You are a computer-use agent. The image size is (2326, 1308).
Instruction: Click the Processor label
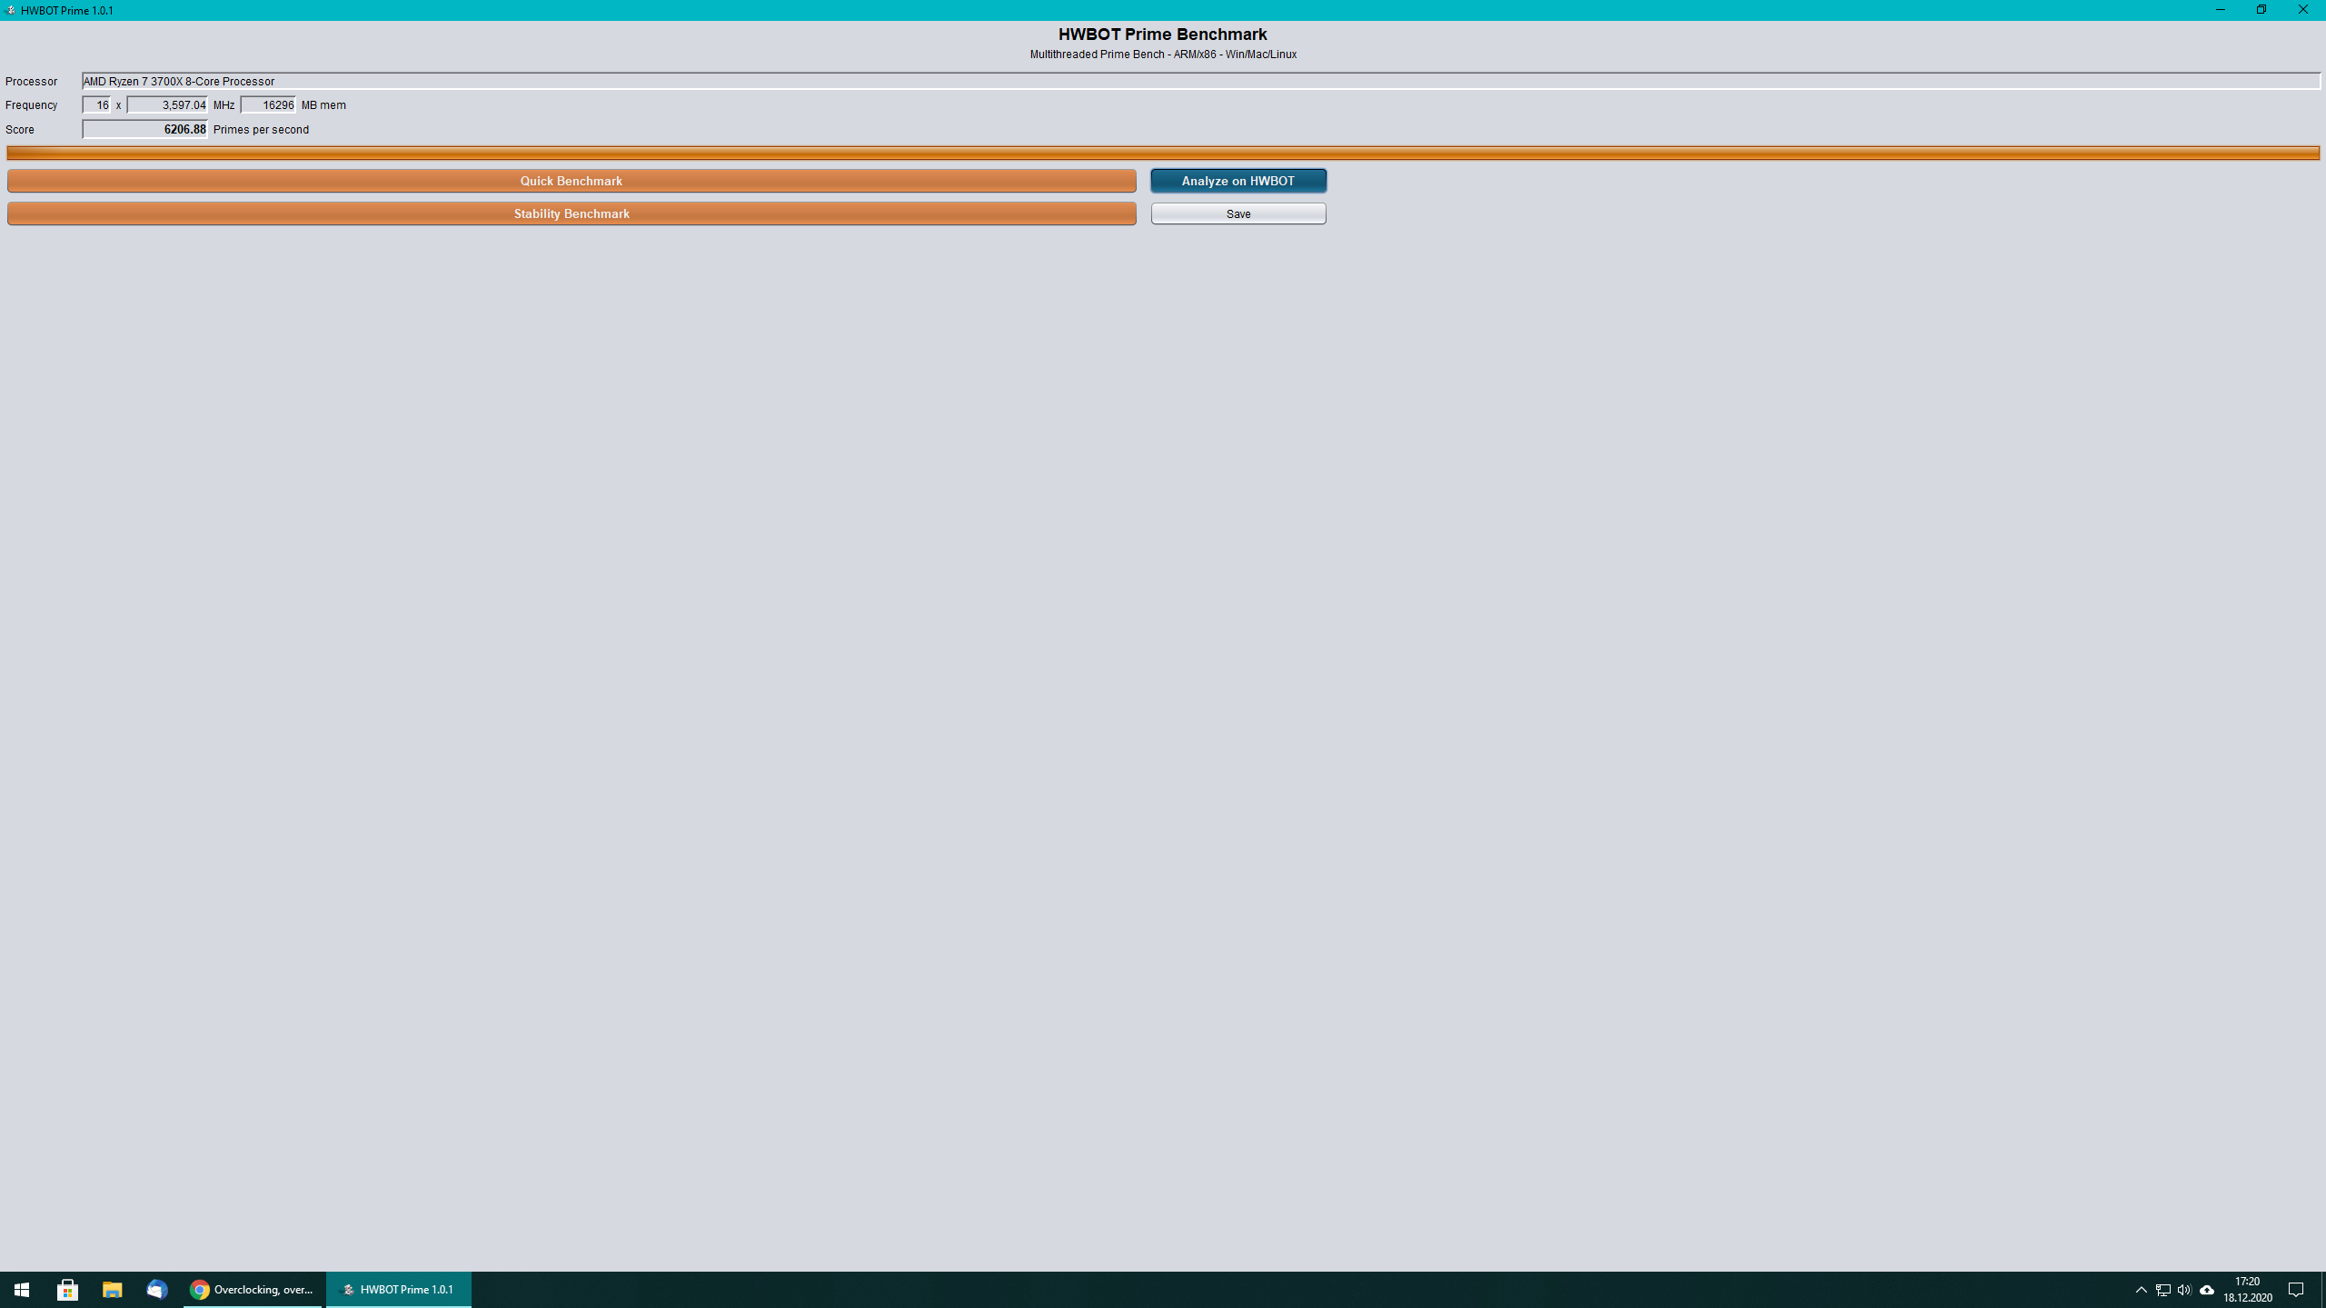click(31, 82)
